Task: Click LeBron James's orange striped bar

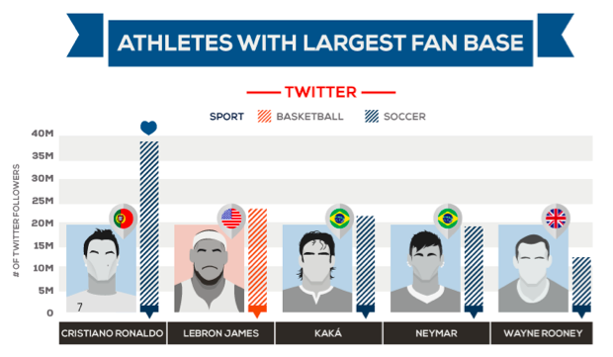Action: (x=257, y=260)
